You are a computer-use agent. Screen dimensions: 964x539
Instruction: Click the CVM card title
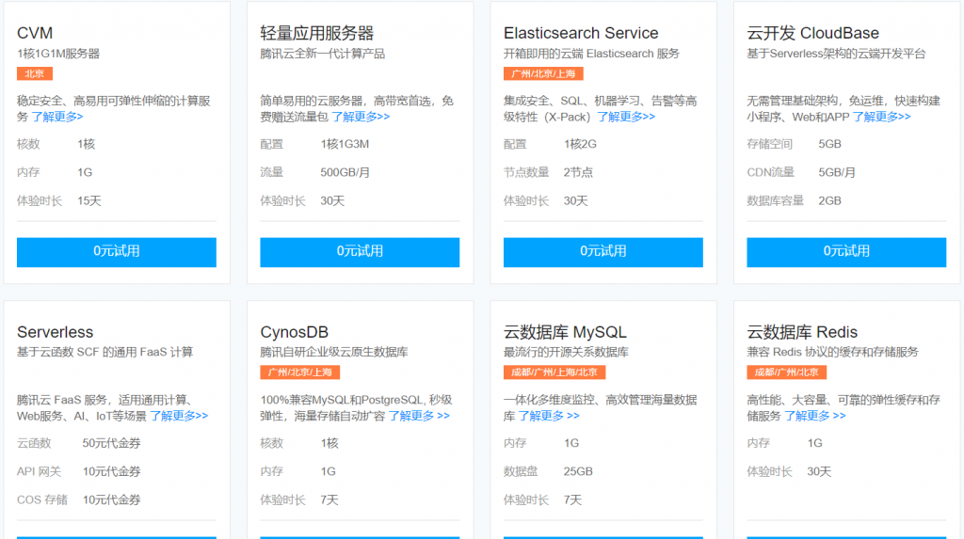[35, 33]
